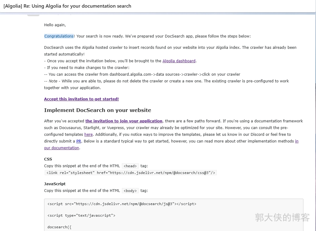Click the italic word "Note"
This screenshot has height=231, width=316.
[x=53, y=81]
